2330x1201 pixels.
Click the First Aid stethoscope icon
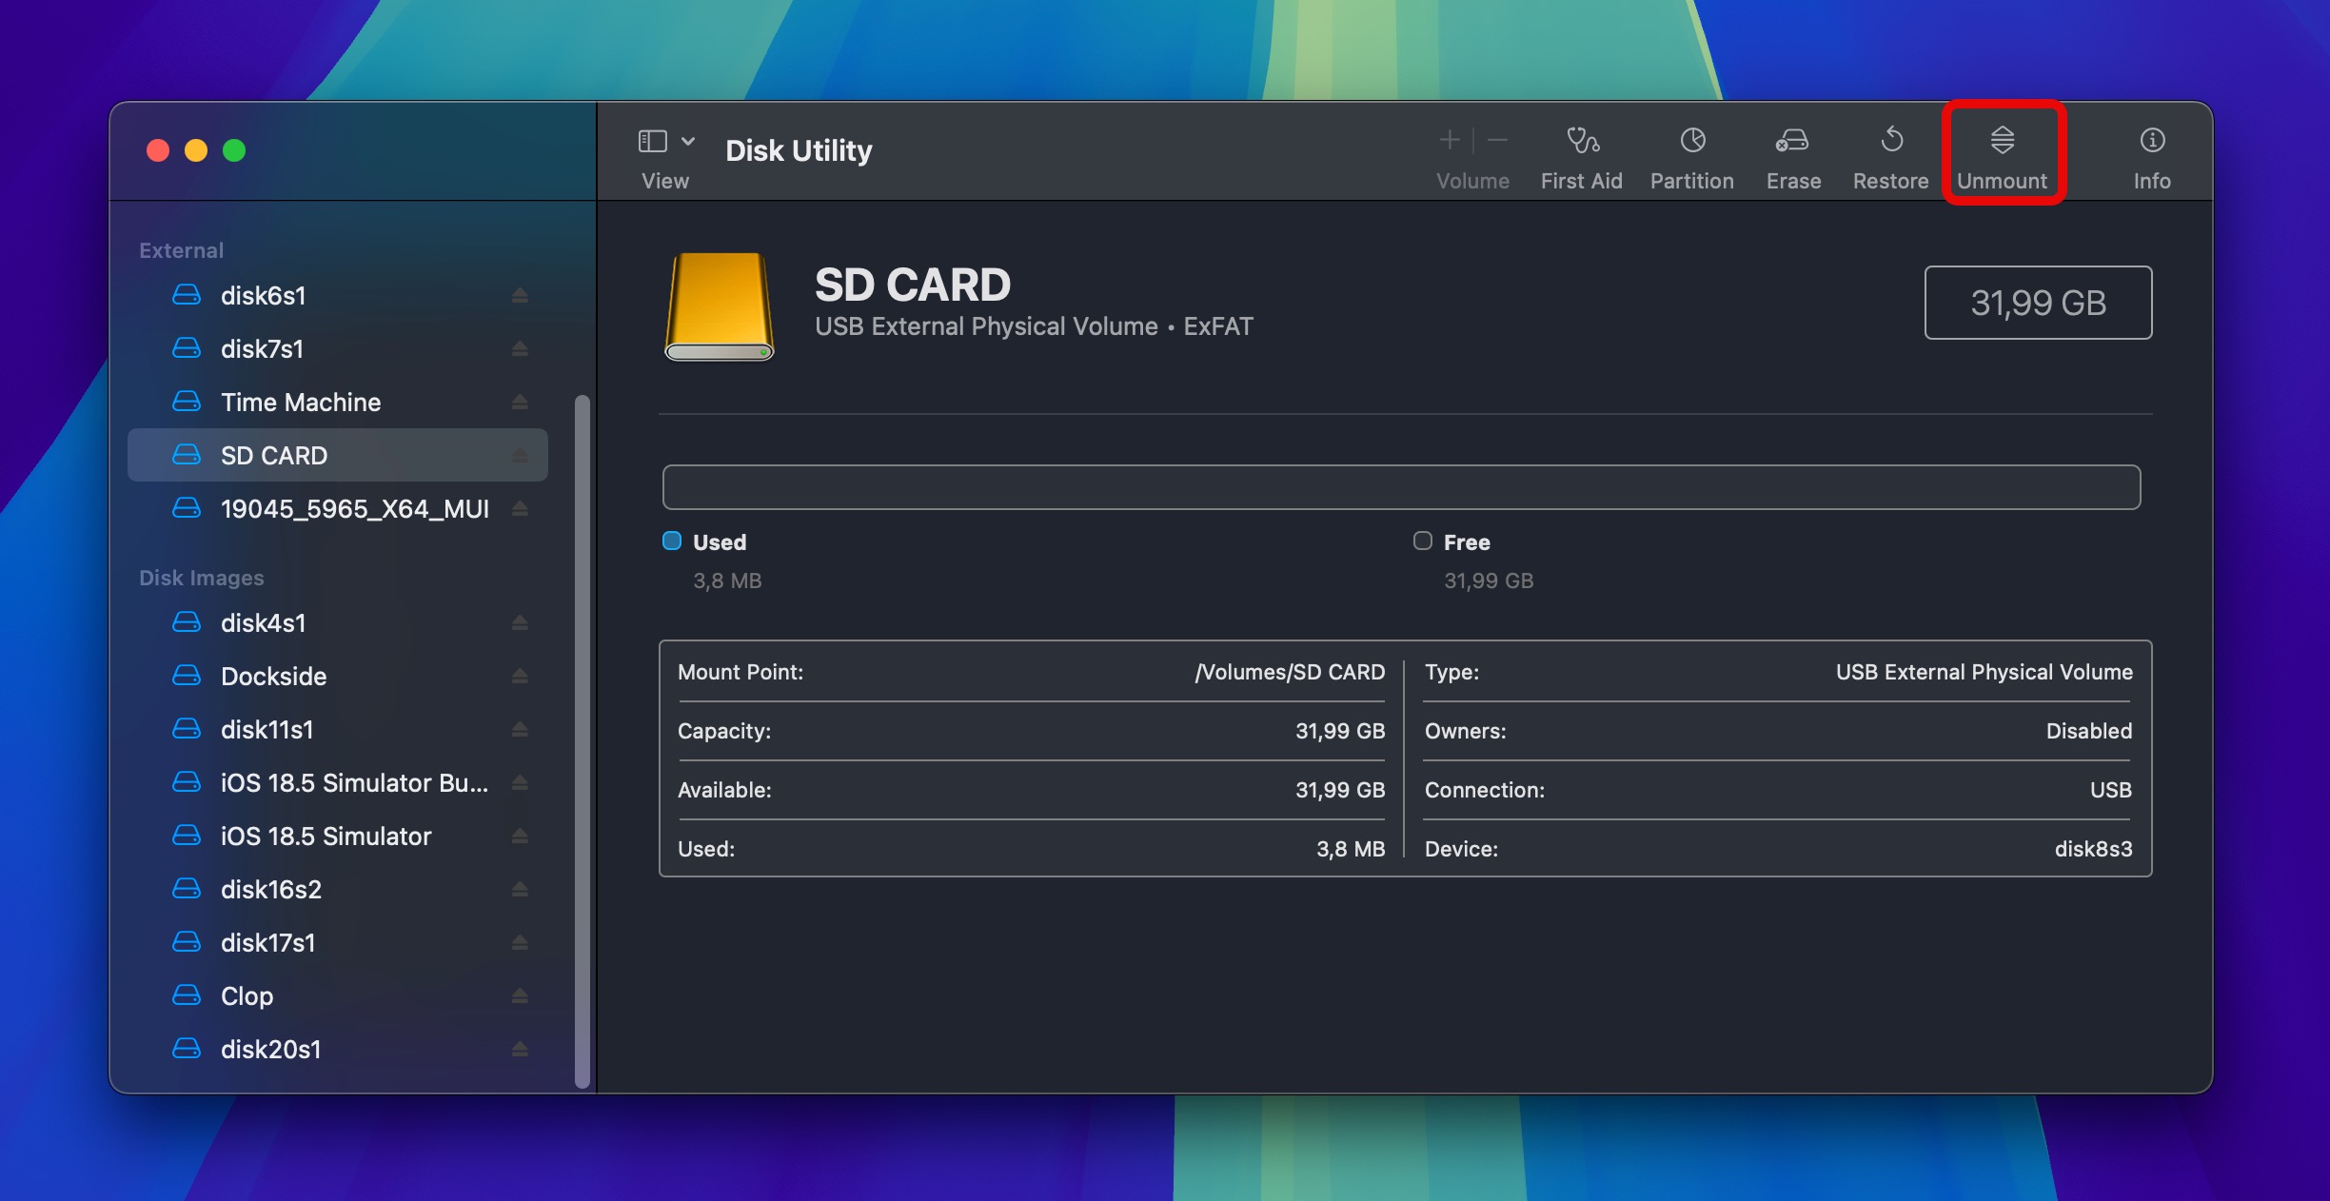pyautogui.click(x=1582, y=141)
